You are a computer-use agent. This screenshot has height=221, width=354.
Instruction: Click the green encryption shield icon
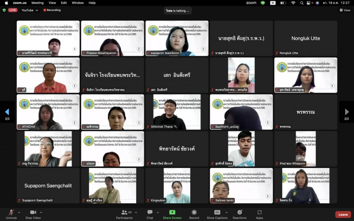[x=4, y=10]
